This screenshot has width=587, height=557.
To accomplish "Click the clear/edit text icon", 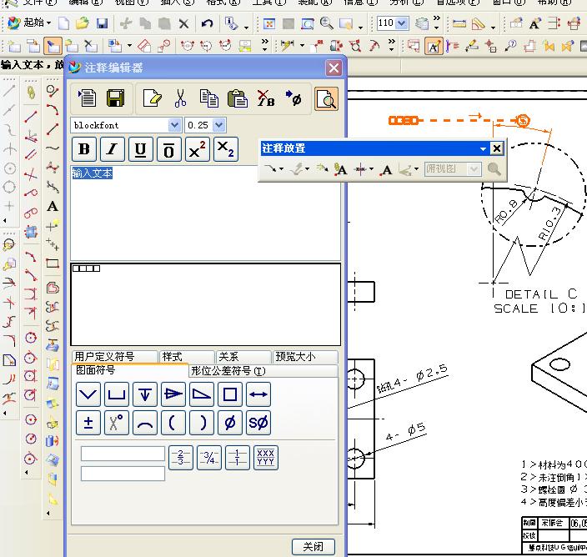I will [x=152, y=98].
